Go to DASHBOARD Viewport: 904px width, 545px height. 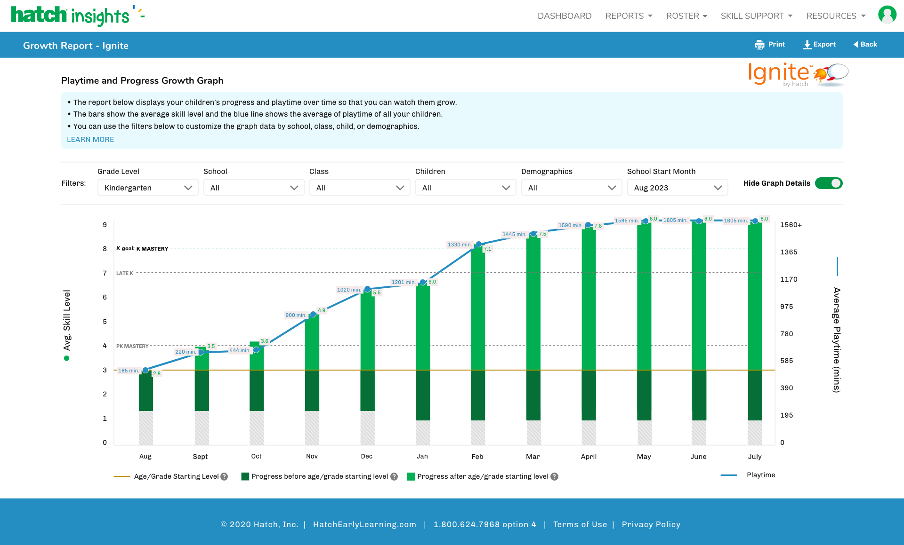coord(564,16)
